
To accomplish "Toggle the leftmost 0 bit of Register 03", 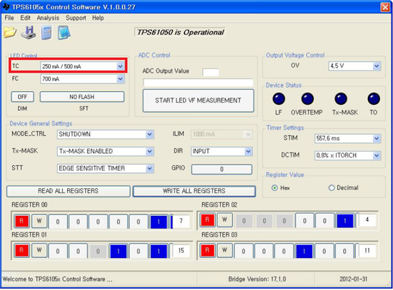I will pyautogui.click(x=244, y=251).
